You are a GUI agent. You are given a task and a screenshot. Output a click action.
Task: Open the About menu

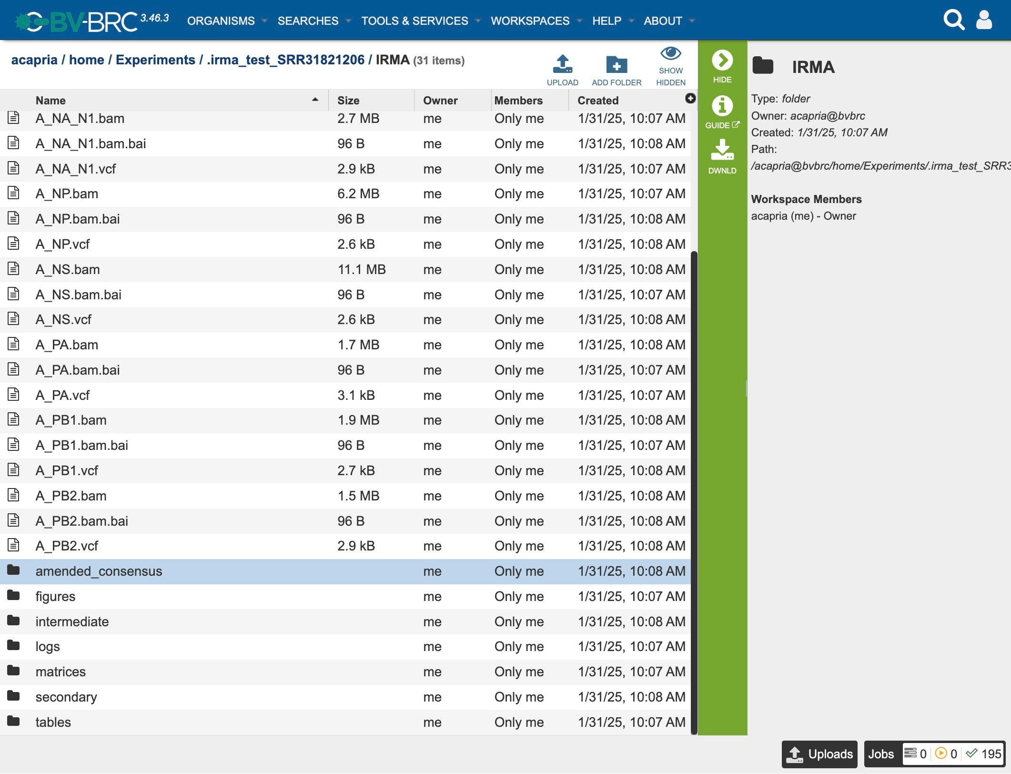tap(663, 21)
